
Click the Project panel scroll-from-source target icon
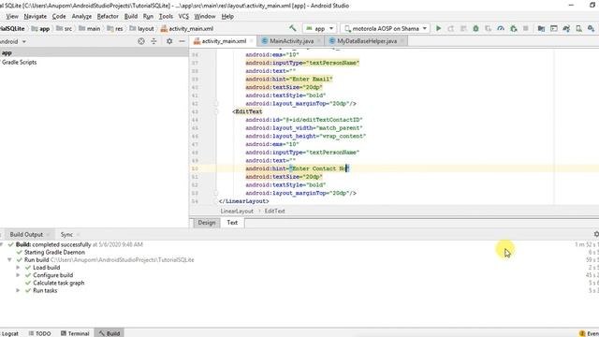(x=141, y=41)
